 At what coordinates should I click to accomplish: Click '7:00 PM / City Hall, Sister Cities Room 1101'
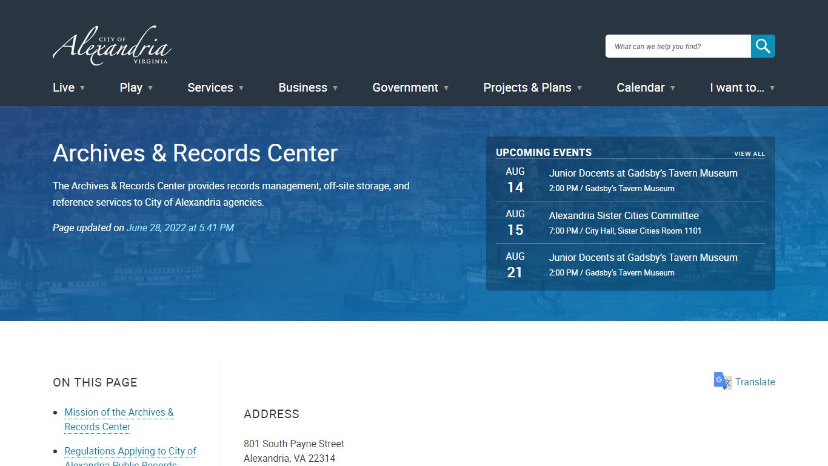(x=625, y=231)
